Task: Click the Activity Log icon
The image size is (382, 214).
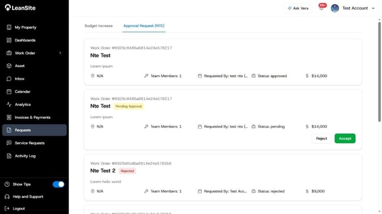Action: point(9,156)
